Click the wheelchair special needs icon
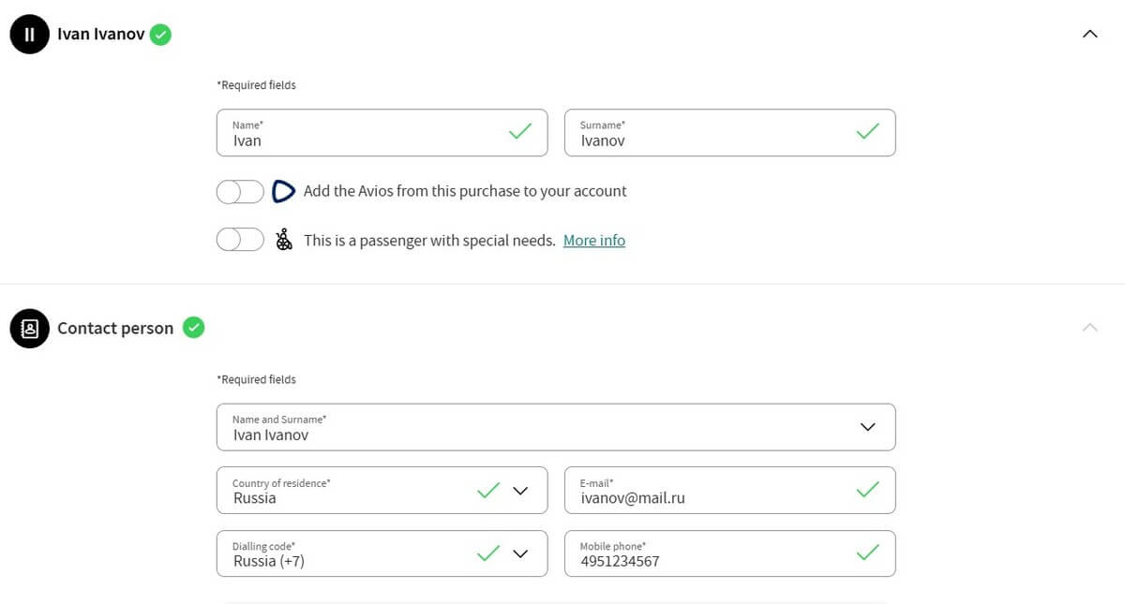 (x=284, y=241)
